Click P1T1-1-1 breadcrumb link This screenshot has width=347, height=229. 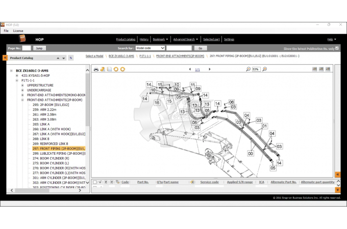[145, 56]
